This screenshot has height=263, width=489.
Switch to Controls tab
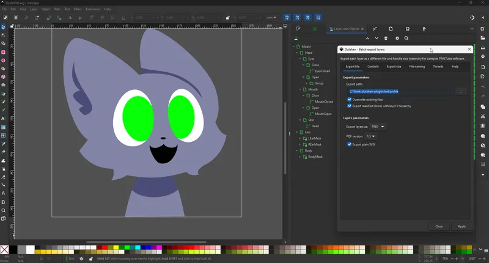pos(373,67)
